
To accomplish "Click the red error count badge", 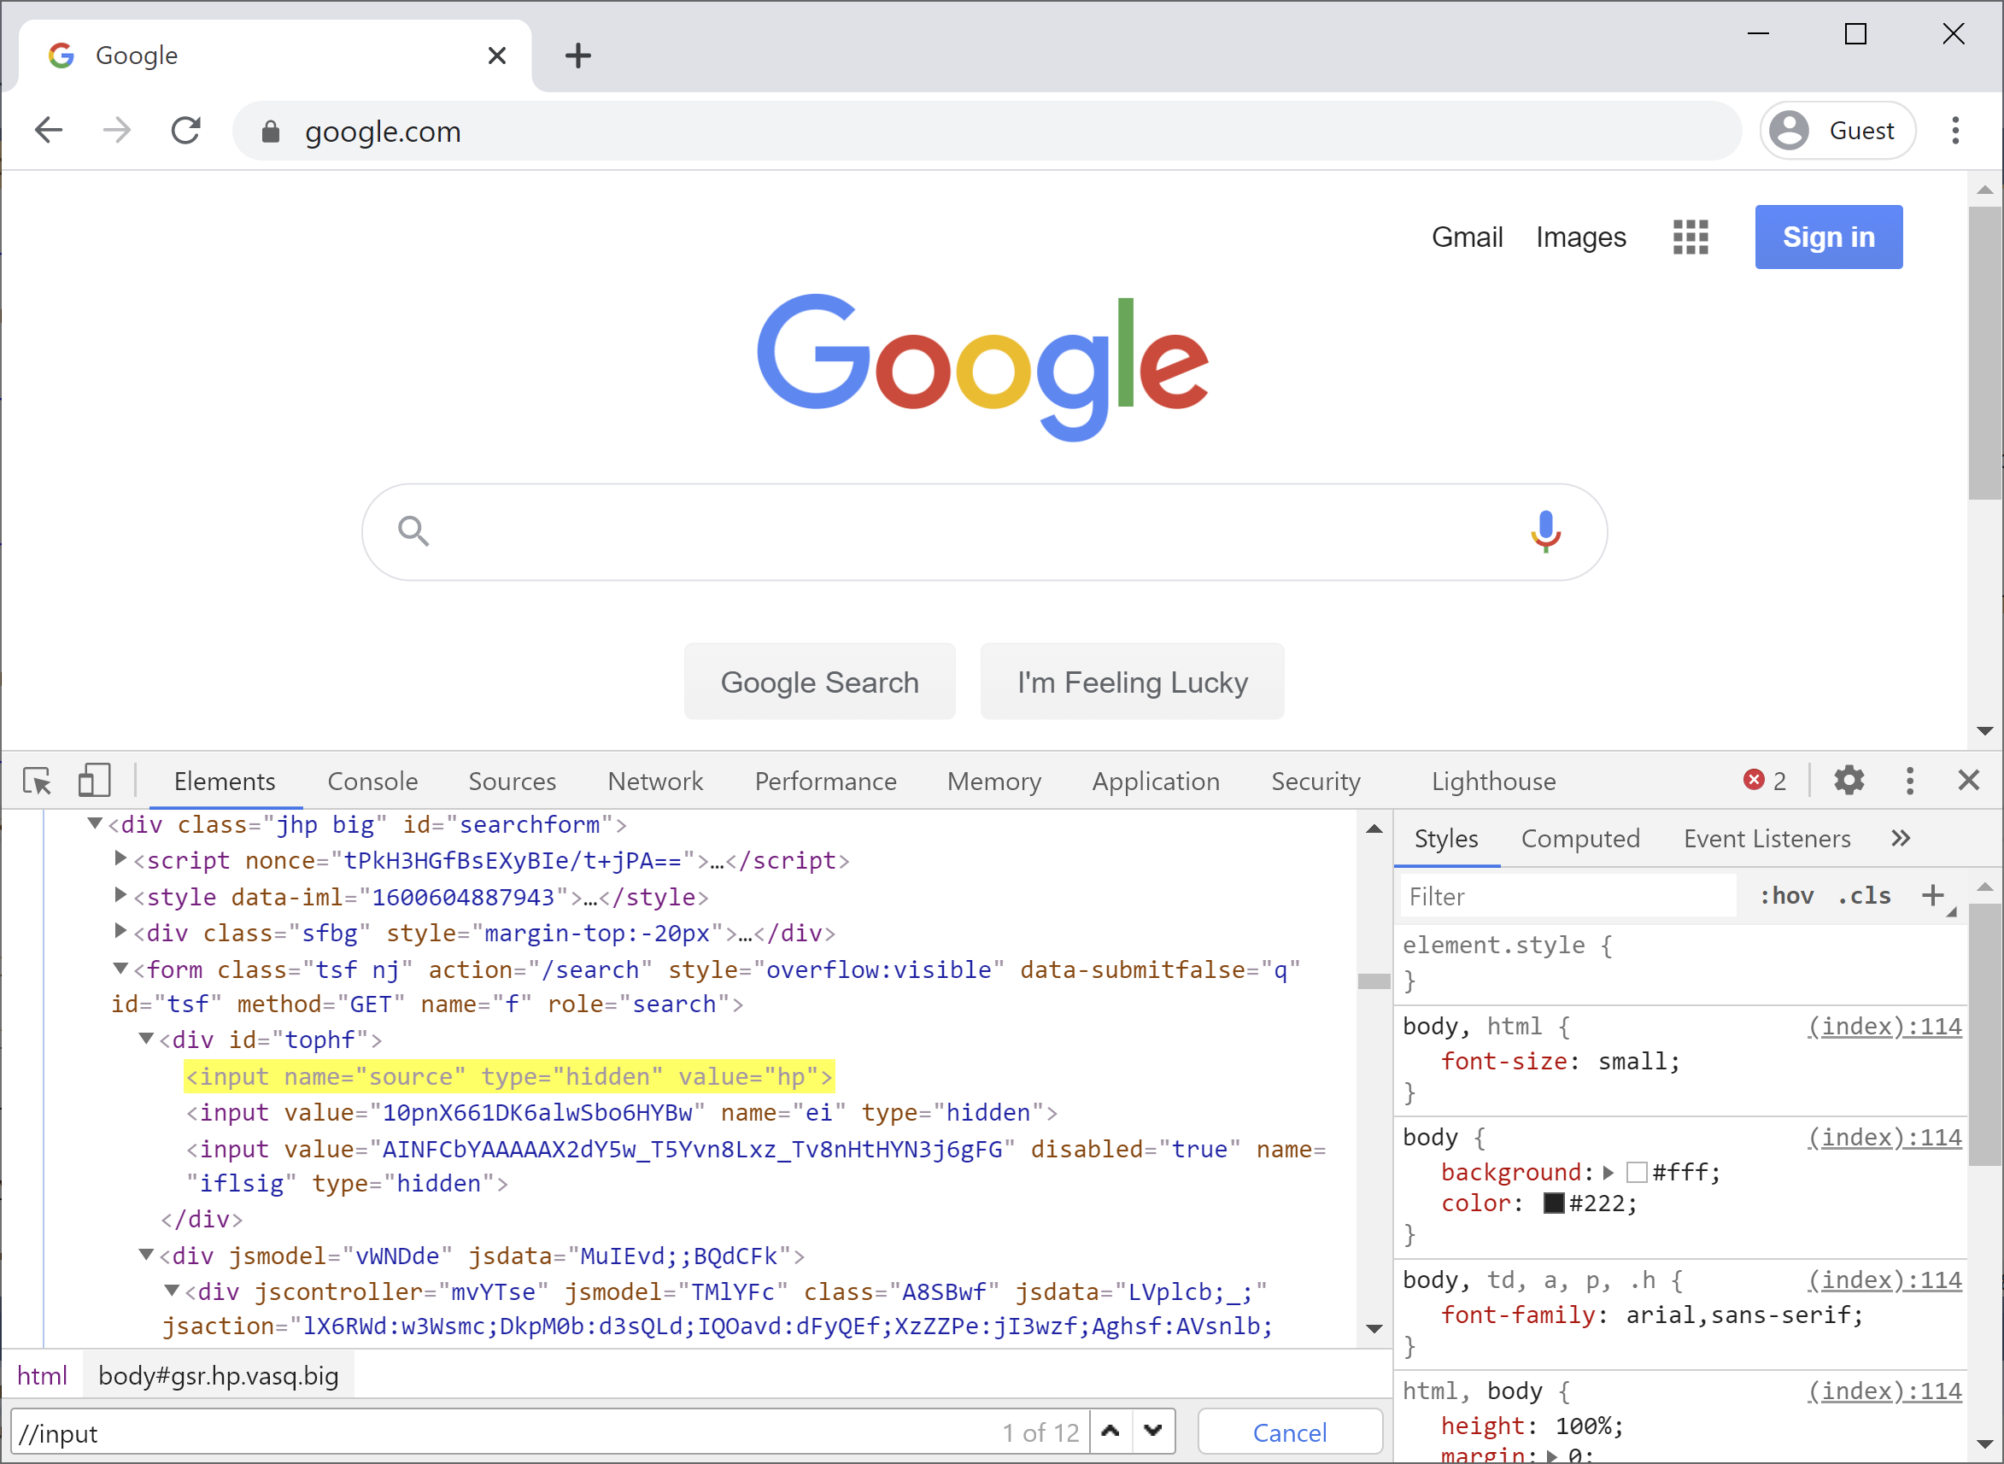I will pyautogui.click(x=1764, y=781).
